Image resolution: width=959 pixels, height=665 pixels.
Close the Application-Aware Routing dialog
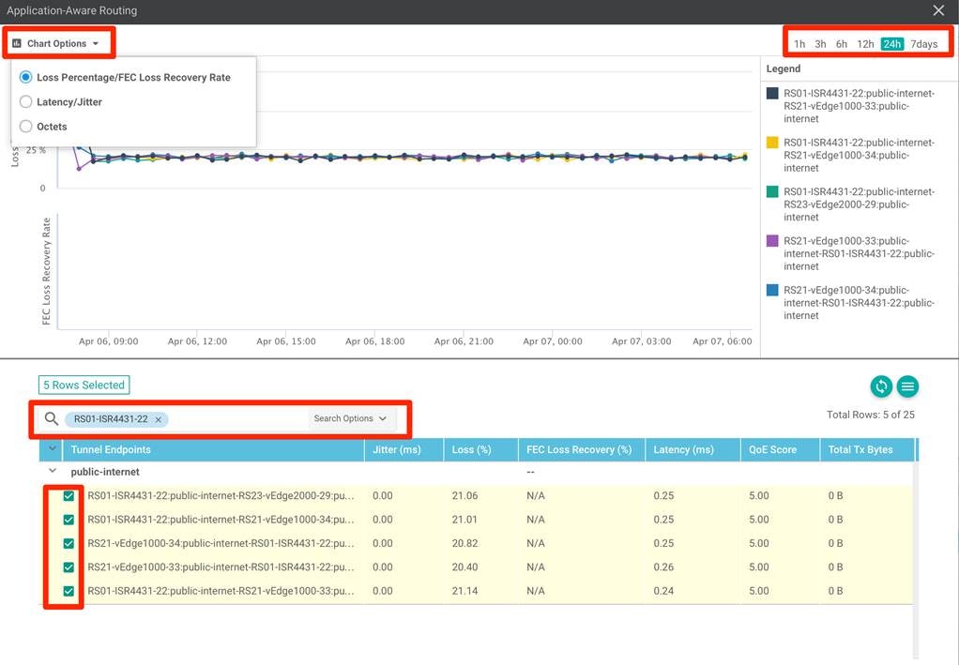[x=938, y=10]
